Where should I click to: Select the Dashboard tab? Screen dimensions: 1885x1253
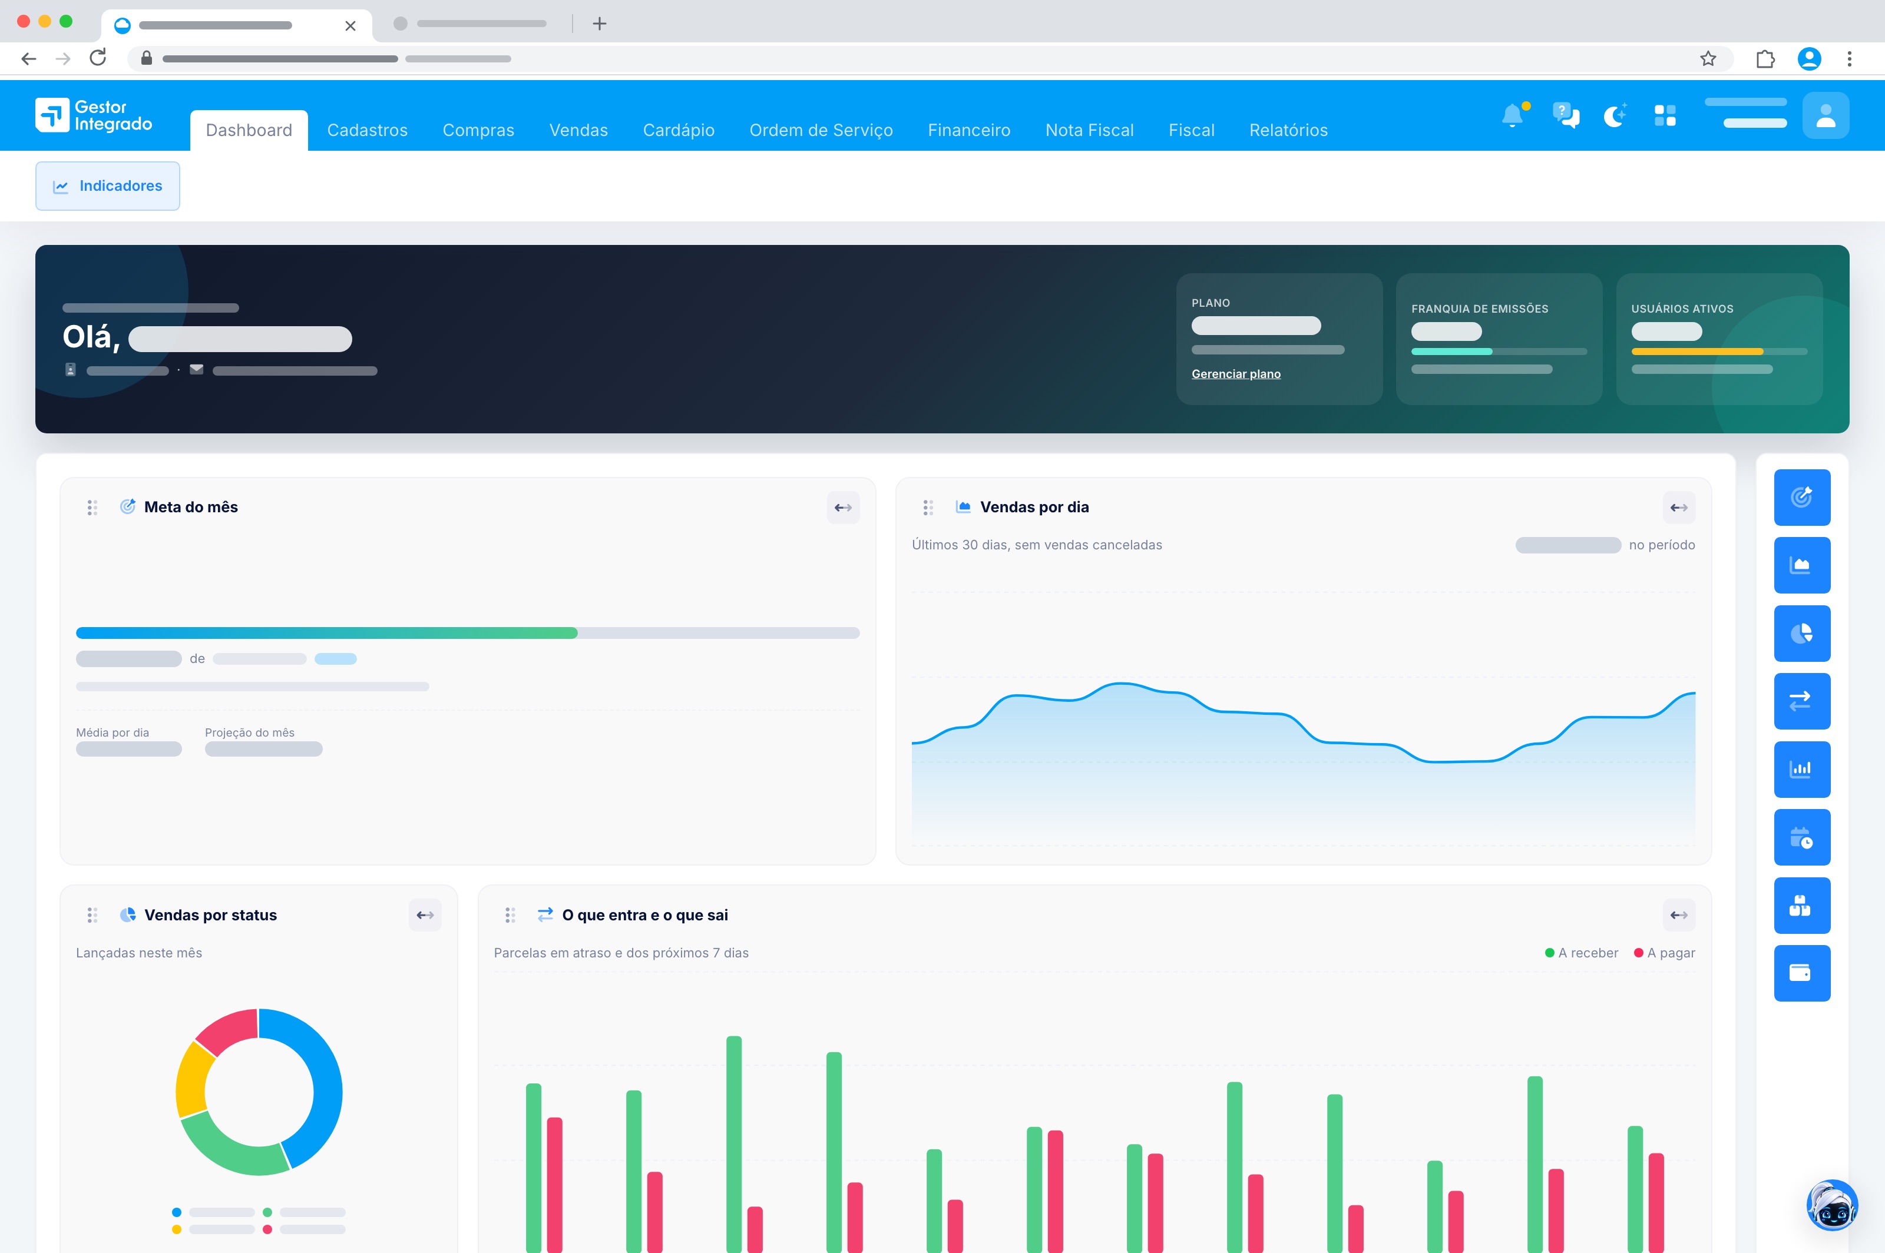point(249,130)
